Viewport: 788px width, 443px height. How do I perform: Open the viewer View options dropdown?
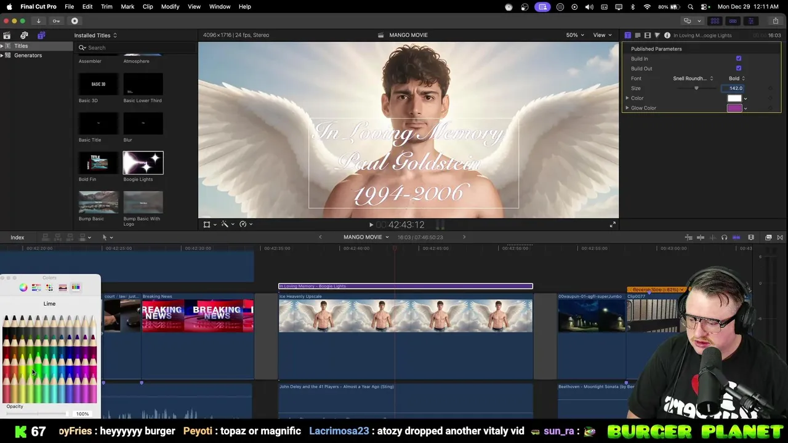(601, 35)
